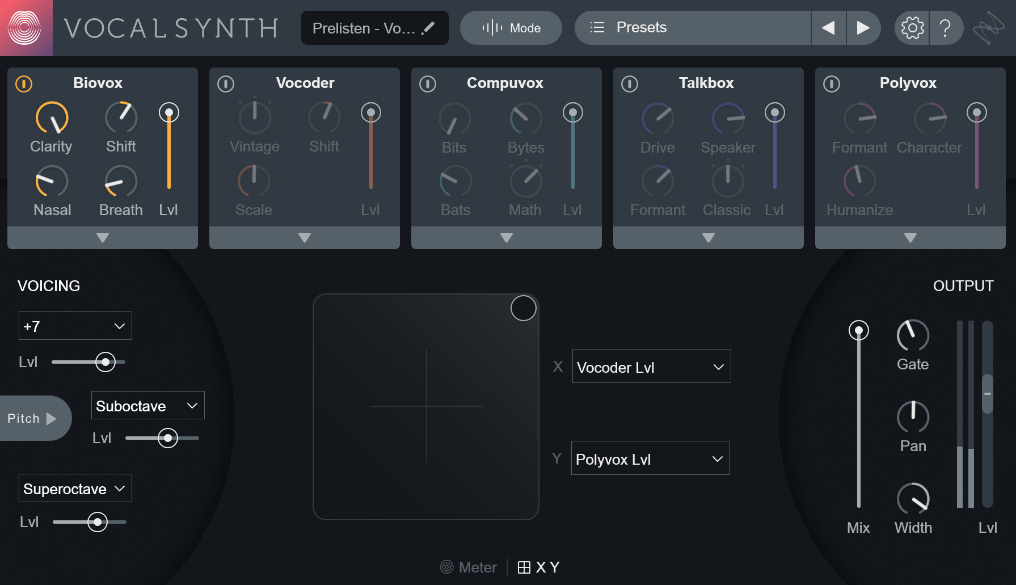The image size is (1016, 585).
Task: Load the previous preset arrow
Action: (828, 28)
